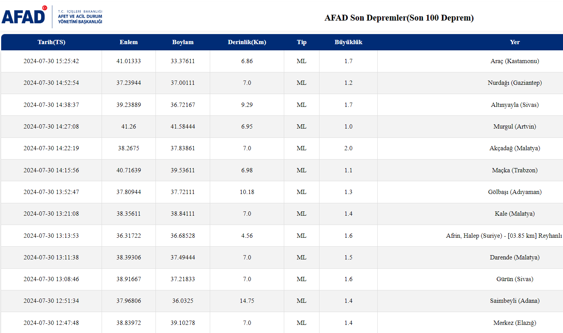Screen dimensions: 563x333
Task: Select the Araç (Kastamonu) location cell
Action: [515, 61]
